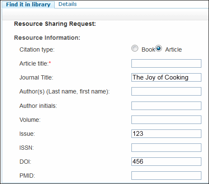This screenshot has width=209, height=184.
Task: Click the Article label next to the radio button
Action: coord(173,49)
